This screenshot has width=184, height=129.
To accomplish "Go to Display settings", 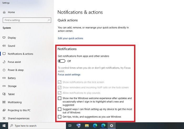I will click(12, 38).
